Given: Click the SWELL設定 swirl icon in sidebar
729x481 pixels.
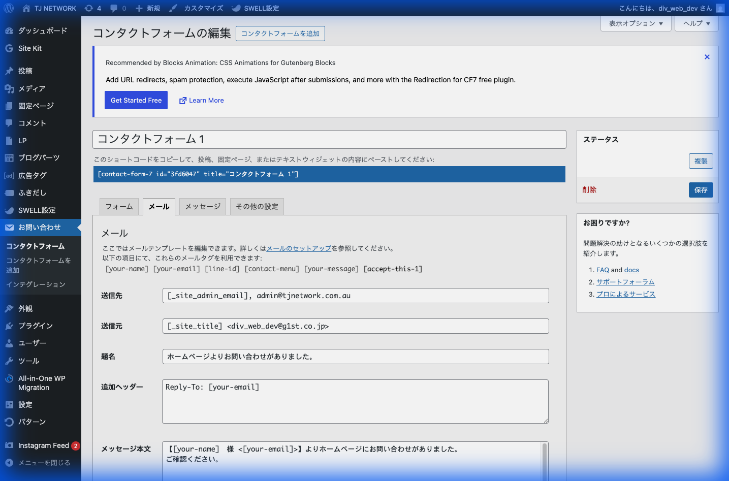Looking at the screenshot, I should (x=9, y=210).
